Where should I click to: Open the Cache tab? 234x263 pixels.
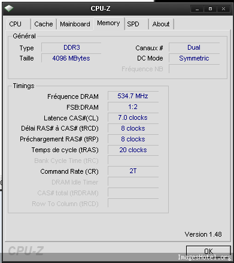[x=44, y=24]
